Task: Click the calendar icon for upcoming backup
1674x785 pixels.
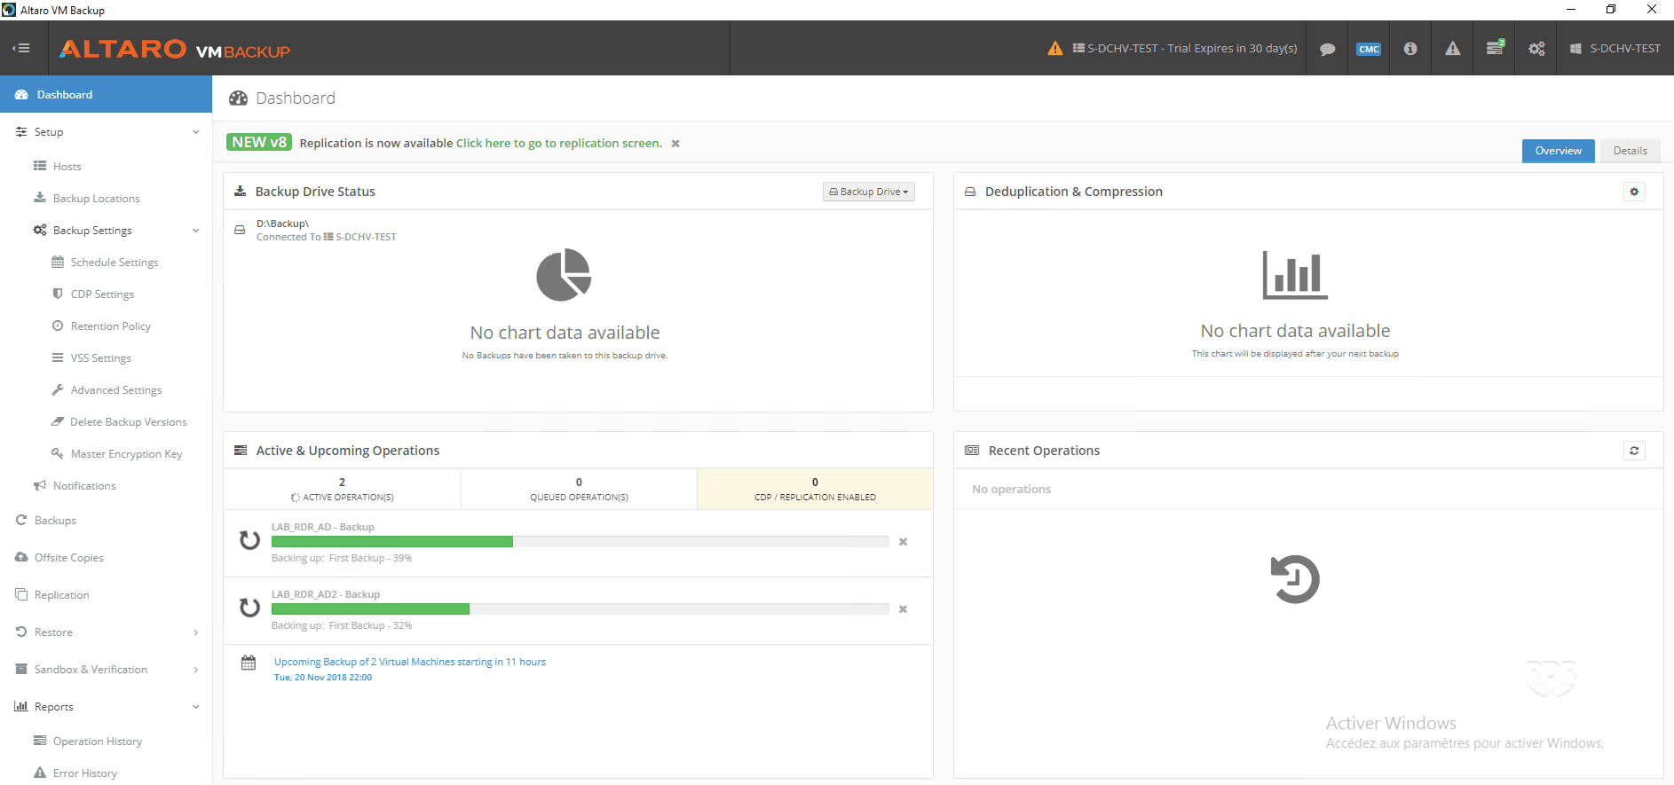Action: [x=249, y=663]
